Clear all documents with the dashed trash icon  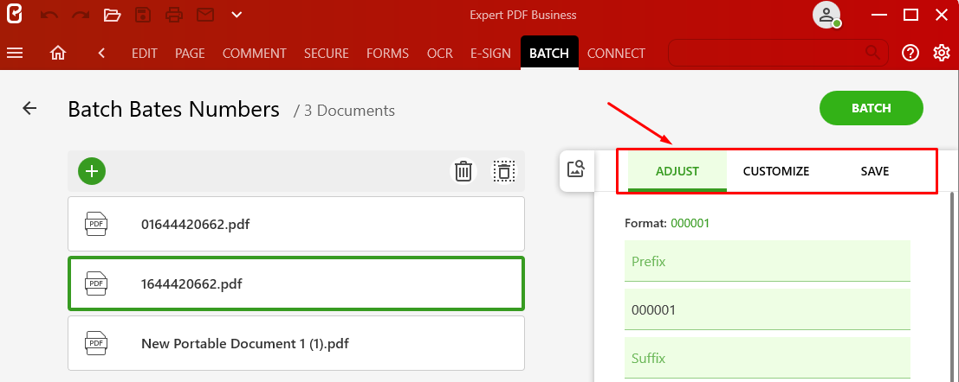504,171
